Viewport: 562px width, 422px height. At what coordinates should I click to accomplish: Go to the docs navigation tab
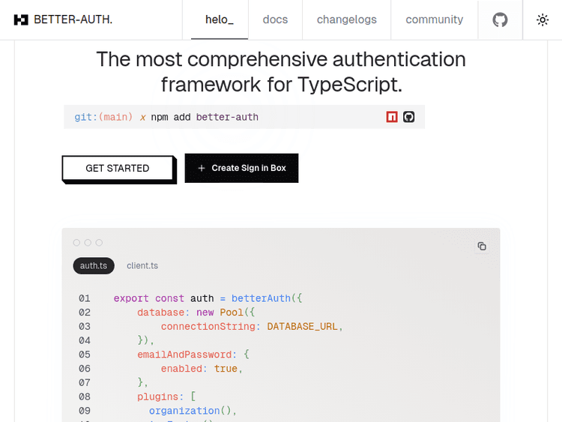[275, 19]
